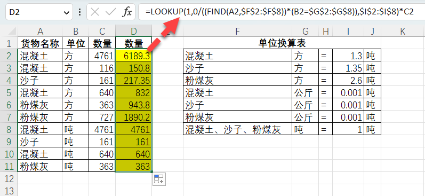Select cell showing 943.8

[134, 105]
